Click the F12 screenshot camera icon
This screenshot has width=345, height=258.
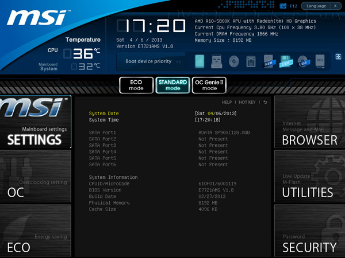[x=283, y=6]
